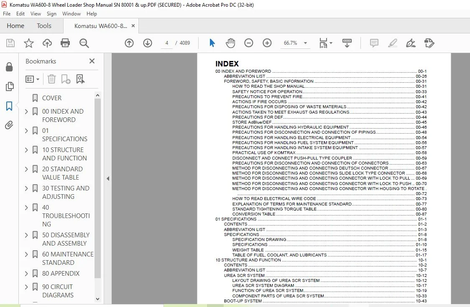Add a sticky note comment

[x=374, y=43]
